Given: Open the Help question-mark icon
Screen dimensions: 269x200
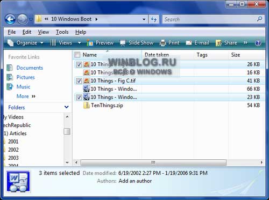Looking at the screenshot, I should (258, 43).
